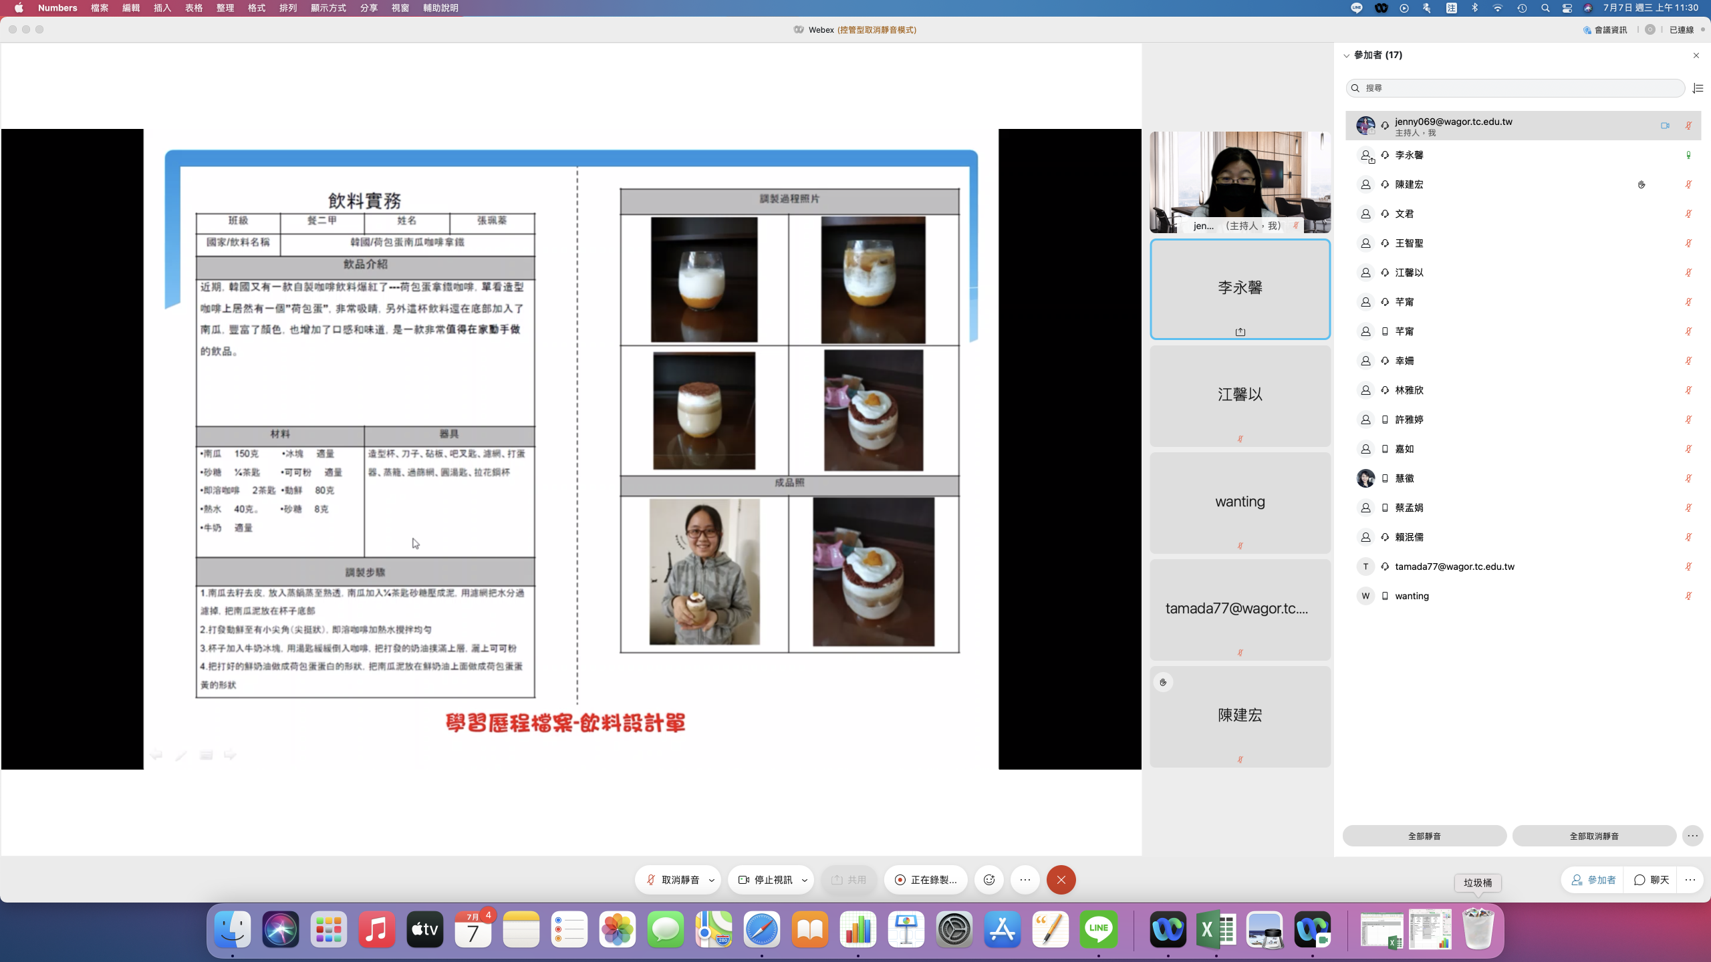The image size is (1711, 962).
Task: Click the emoji reactions icon
Action: coord(989,880)
